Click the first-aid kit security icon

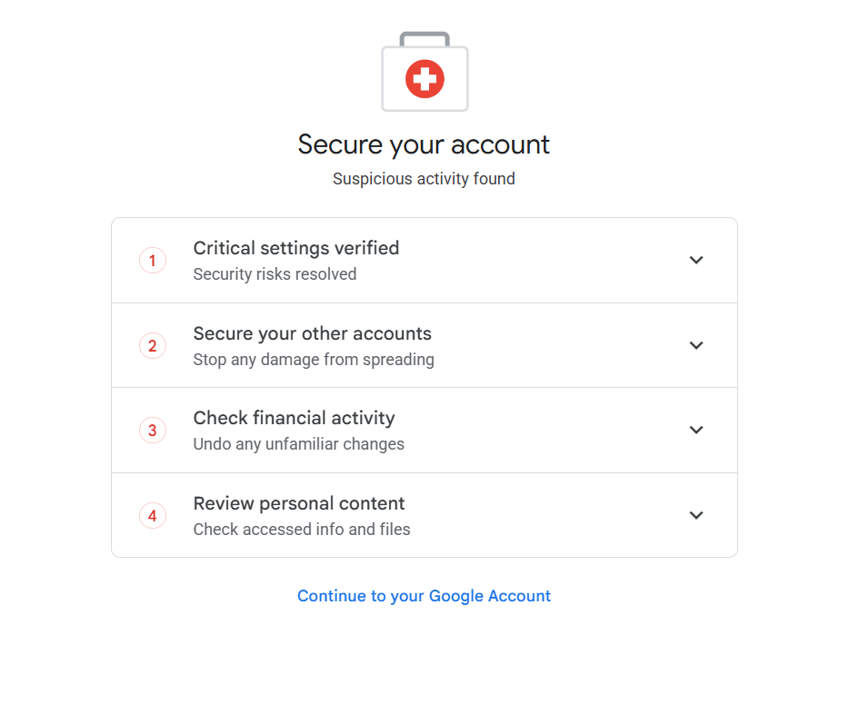pyautogui.click(x=425, y=72)
